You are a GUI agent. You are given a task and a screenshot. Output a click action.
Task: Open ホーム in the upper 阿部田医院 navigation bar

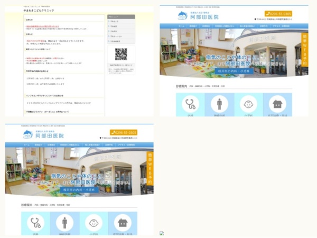pyautogui.click(x=181, y=26)
